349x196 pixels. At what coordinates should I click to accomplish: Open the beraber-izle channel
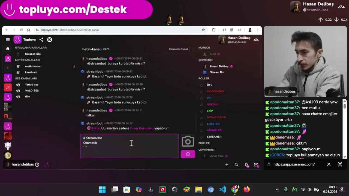coord(33,54)
